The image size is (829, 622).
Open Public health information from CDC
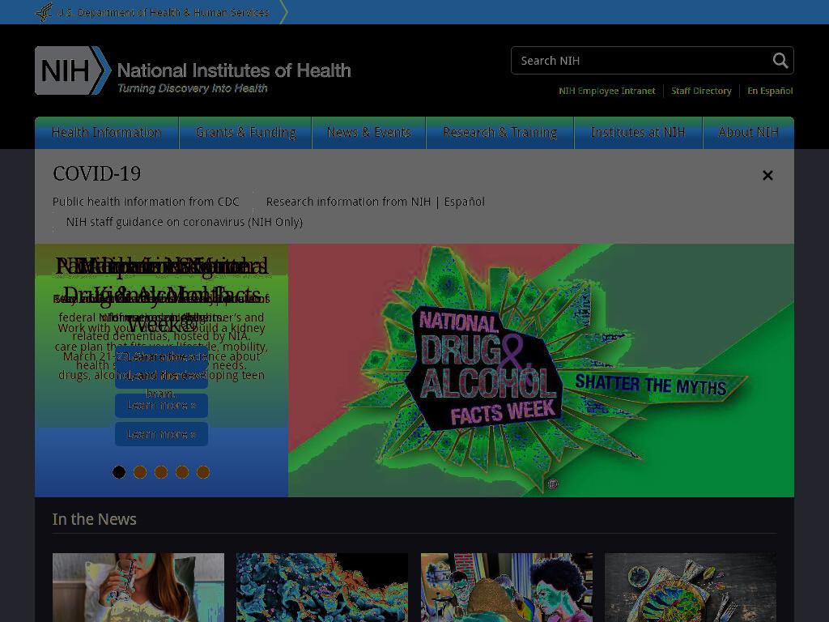click(146, 202)
